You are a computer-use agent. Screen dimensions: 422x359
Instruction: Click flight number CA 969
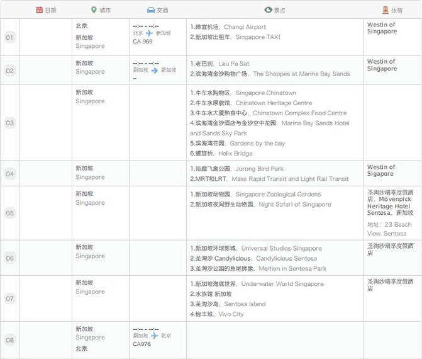coord(143,41)
